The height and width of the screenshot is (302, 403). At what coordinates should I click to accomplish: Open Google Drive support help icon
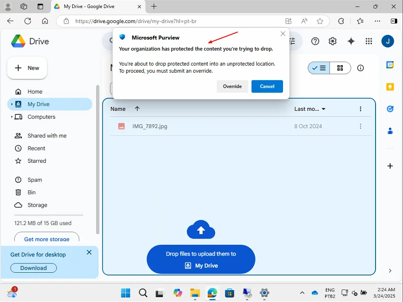[315, 41]
